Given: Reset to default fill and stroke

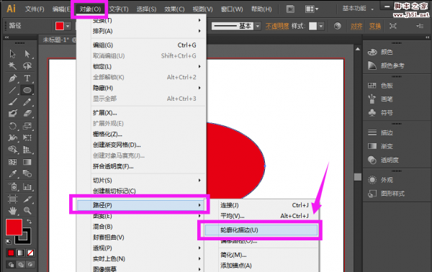Looking at the screenshot, I should (8, 242).
